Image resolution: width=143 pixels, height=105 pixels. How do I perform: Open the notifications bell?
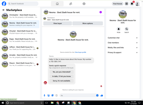coord(132,4)
